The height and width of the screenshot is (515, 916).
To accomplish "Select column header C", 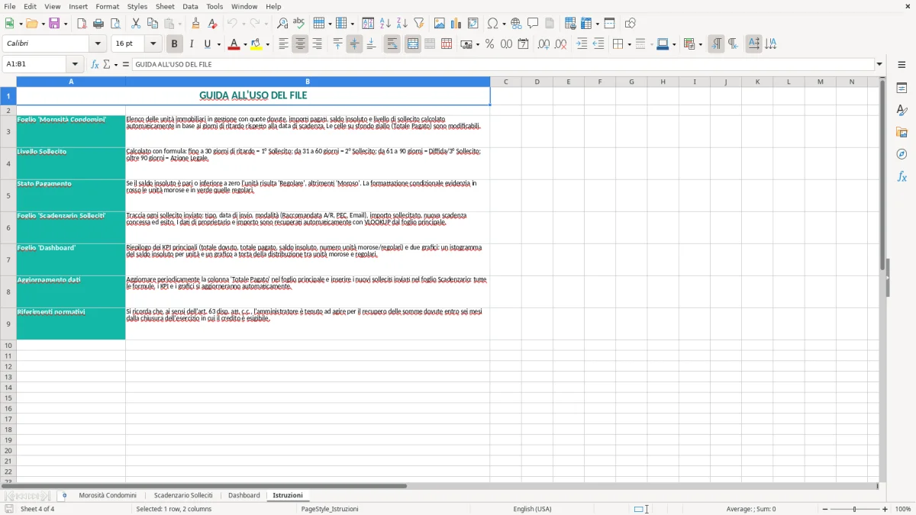I will point(505,82).
